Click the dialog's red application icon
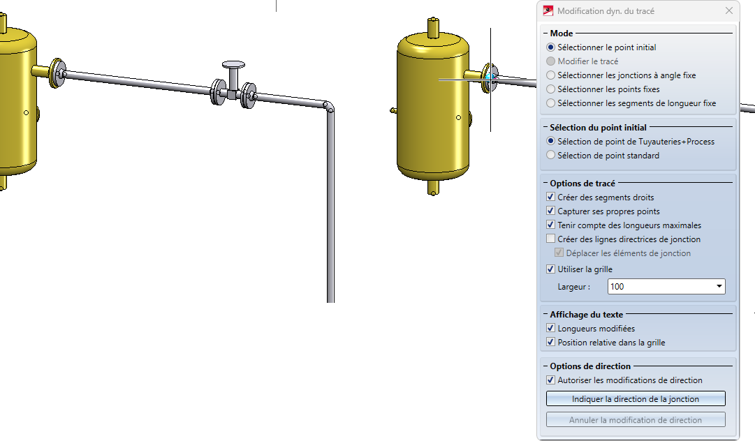The width and height of the screenshot is (755, 441). pyautogui.click(x=548, y=10)
